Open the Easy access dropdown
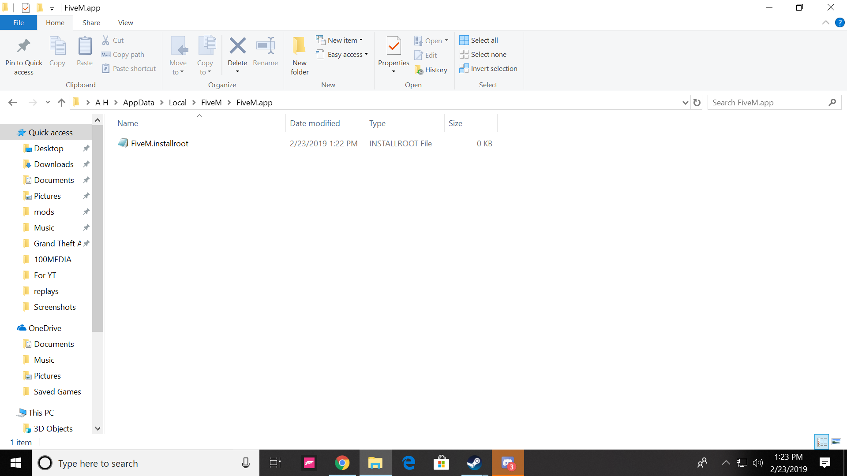 [367, 54]
